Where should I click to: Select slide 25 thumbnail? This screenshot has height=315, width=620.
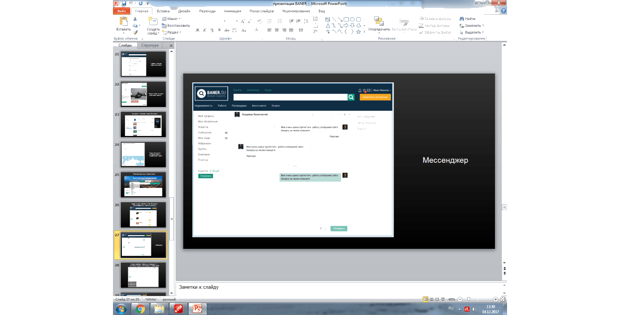tap(143, 185)
